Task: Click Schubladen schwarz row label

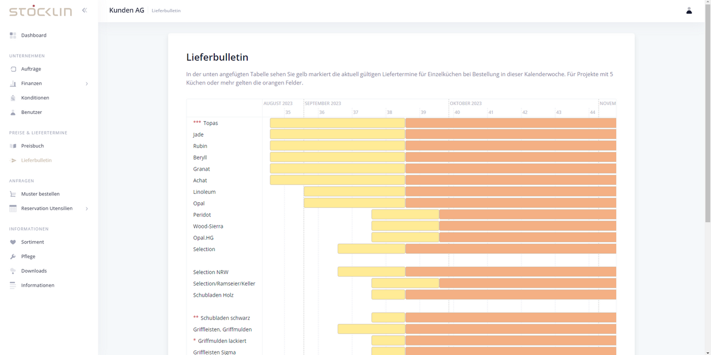Action: coord(225,318)
